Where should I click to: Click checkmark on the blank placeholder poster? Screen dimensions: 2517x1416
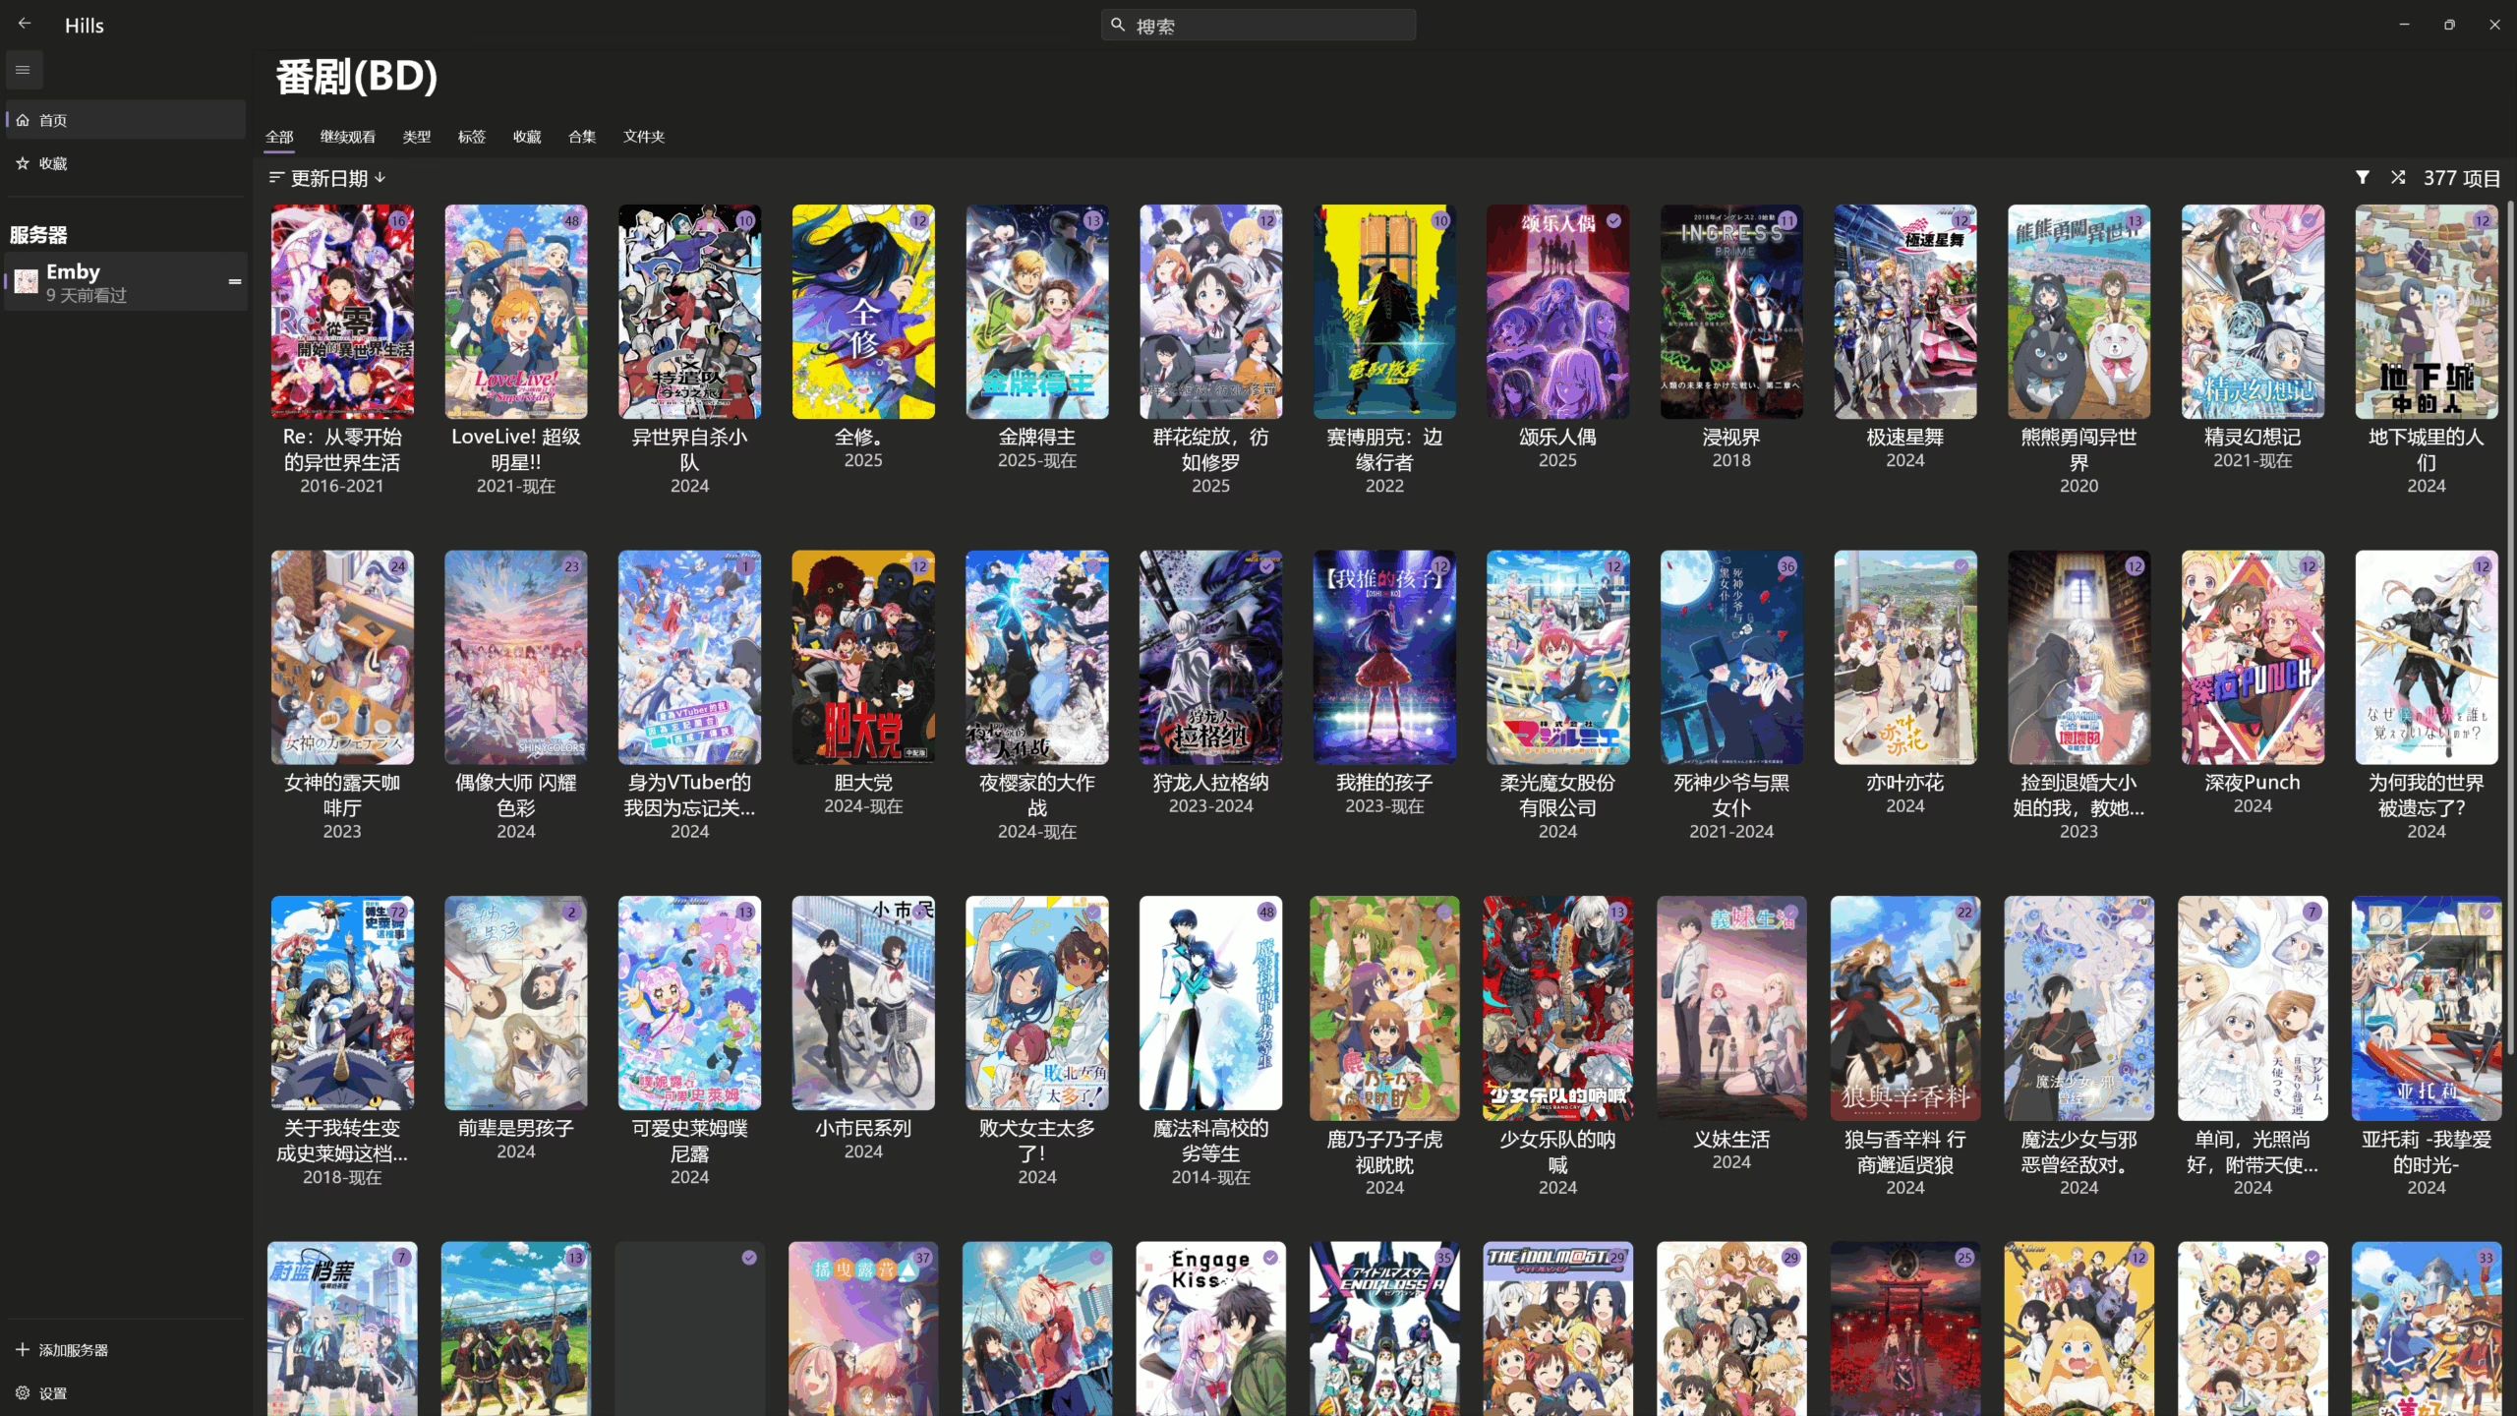(x=749, y=1257)
